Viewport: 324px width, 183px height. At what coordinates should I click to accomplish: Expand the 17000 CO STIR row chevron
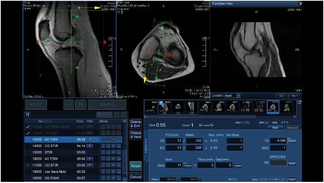pyautogui.click(x=27, y=165)
